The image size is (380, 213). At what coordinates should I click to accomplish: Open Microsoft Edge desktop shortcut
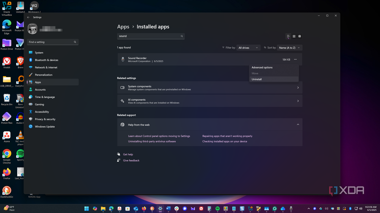7,27
